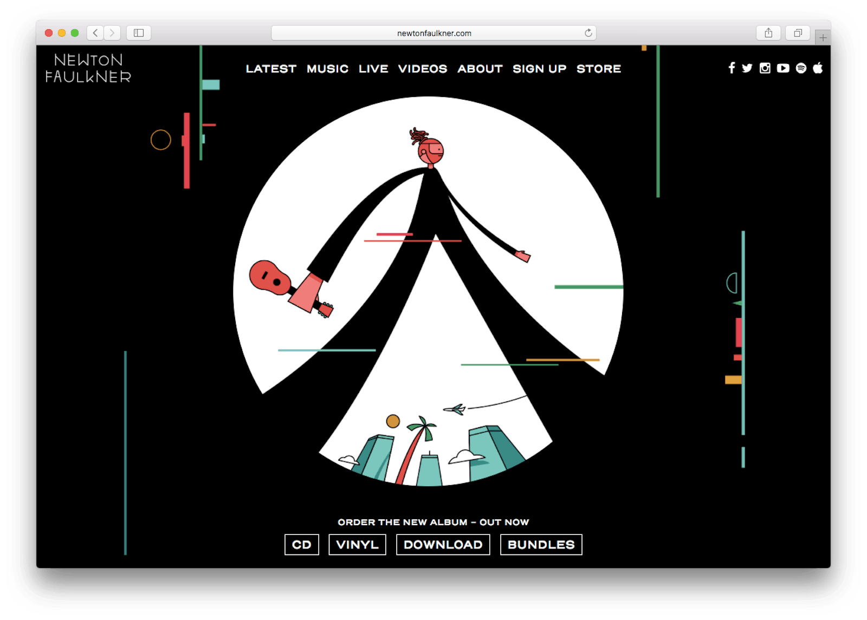Select the BUNDLES order button
Viewport: 867px width, 620px height.
coord(541,545)
